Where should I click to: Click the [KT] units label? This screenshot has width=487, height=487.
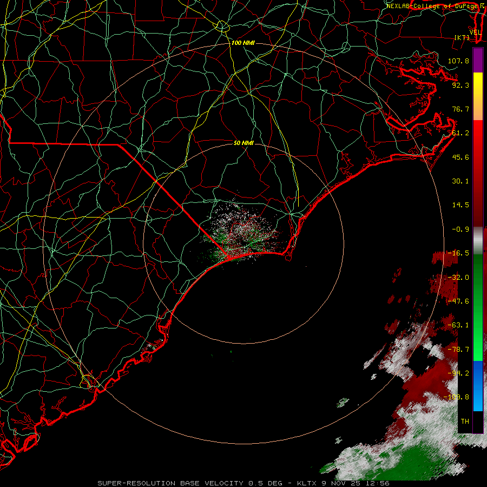462,37
